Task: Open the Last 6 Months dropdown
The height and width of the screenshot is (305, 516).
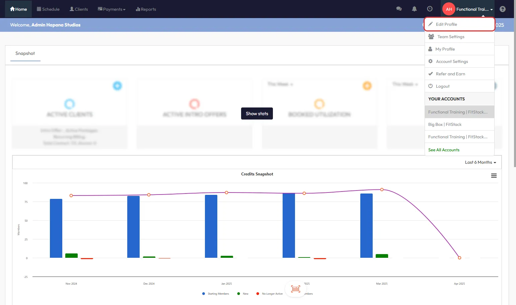Action: 480,162
